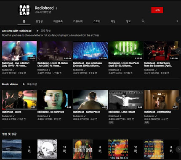
Task: Open Radiohead - Daydreaming video title
Action: (157, 112)
